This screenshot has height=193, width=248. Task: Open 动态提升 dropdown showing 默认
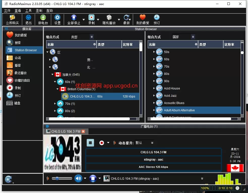144,143
